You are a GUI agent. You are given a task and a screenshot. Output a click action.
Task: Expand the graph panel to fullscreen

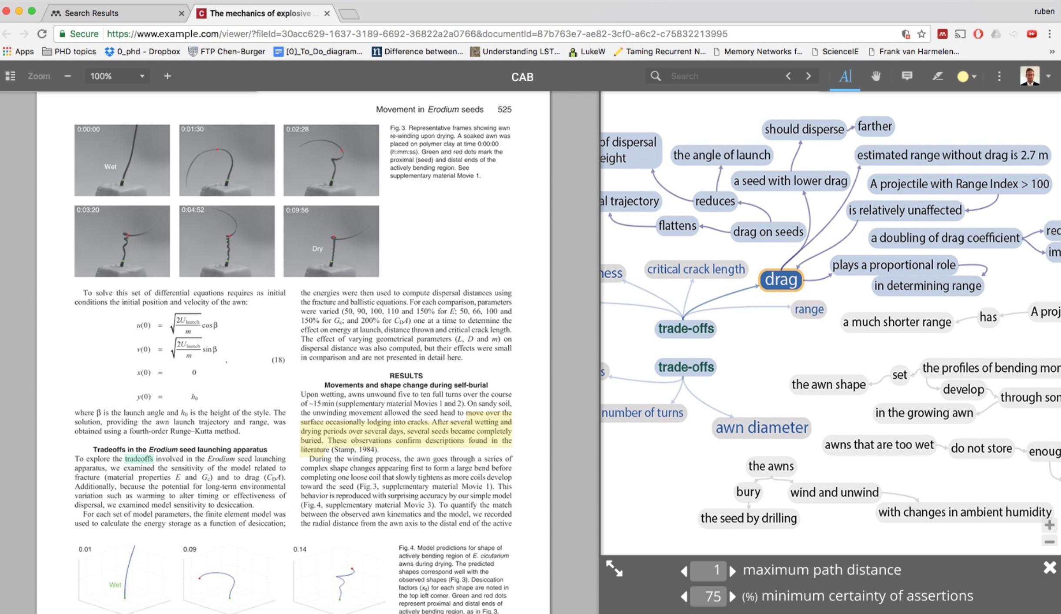(614, 568)
